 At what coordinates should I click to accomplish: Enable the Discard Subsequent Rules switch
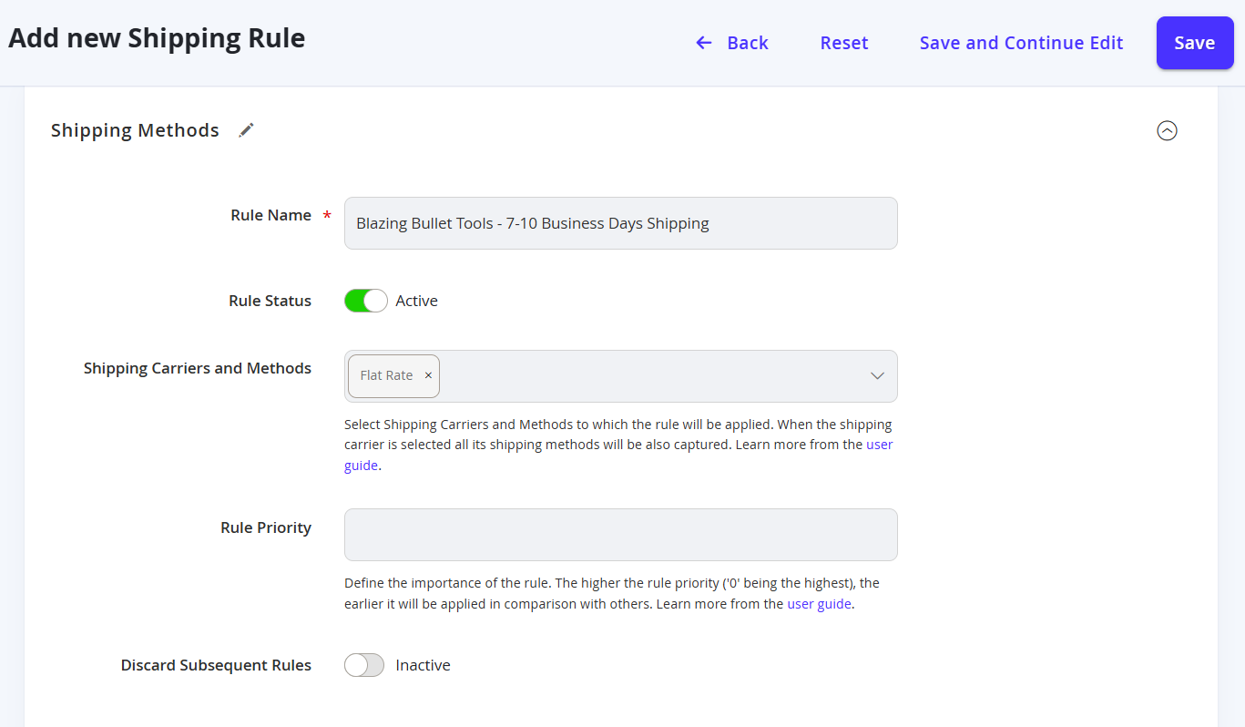coord(364,665)
